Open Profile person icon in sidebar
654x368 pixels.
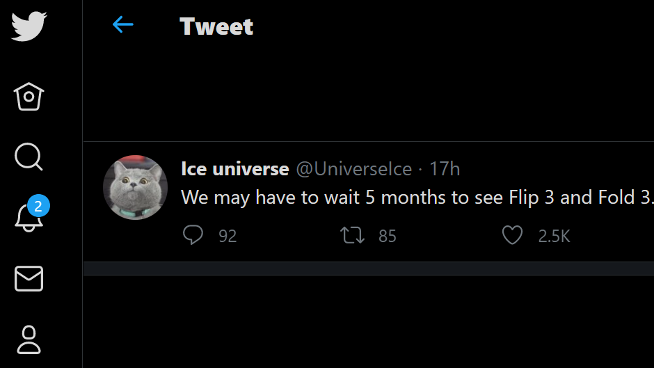pos(29,339)
